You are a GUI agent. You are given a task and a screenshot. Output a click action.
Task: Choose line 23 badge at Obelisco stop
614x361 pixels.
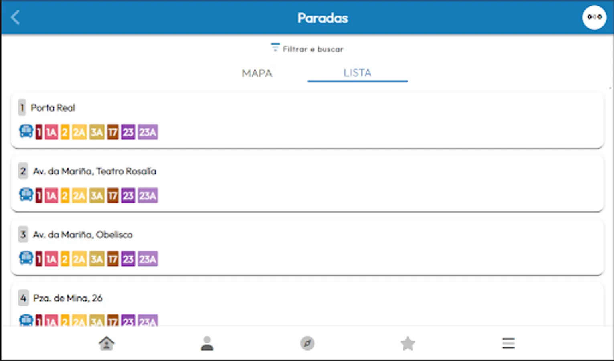point(128,259)
